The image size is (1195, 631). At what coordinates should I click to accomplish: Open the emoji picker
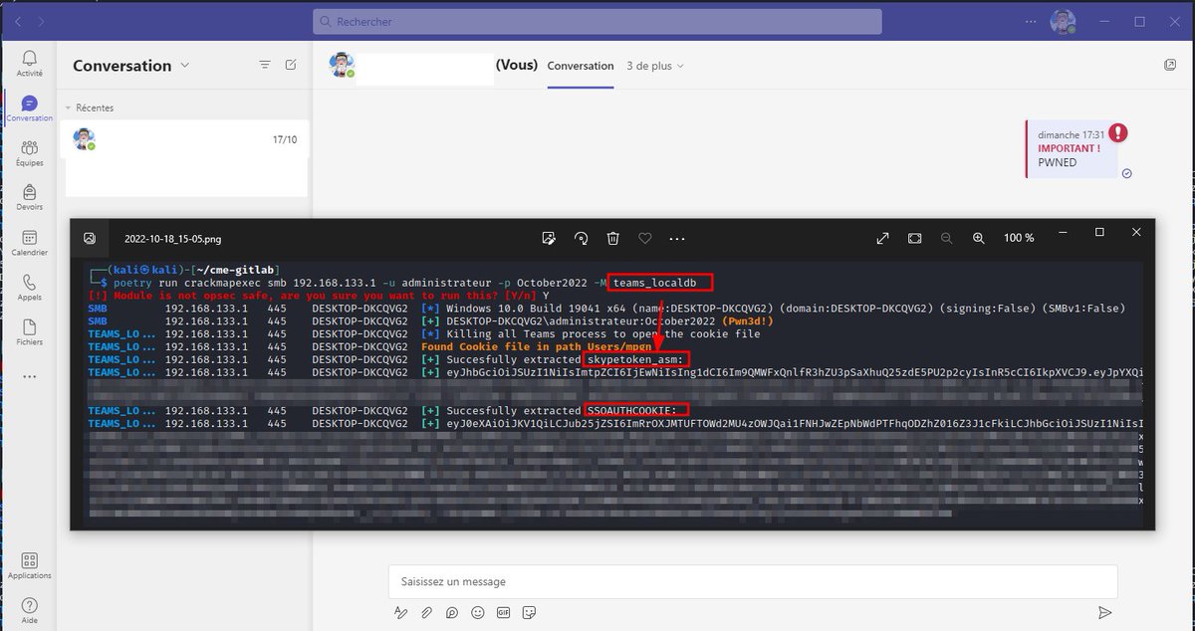(x=478, y=612)
